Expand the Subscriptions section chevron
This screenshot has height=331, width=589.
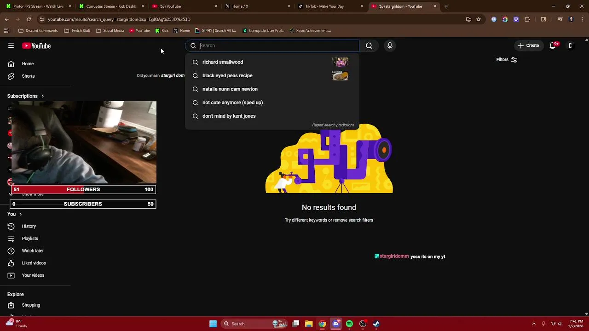42,96
